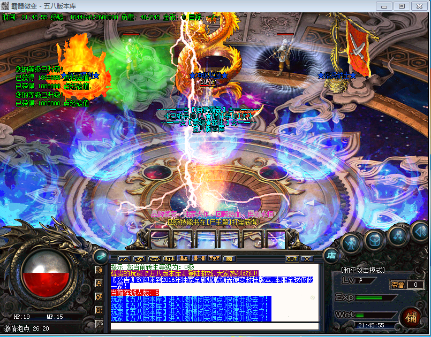Open the red 铺 stall button

[x=411, y=318]
